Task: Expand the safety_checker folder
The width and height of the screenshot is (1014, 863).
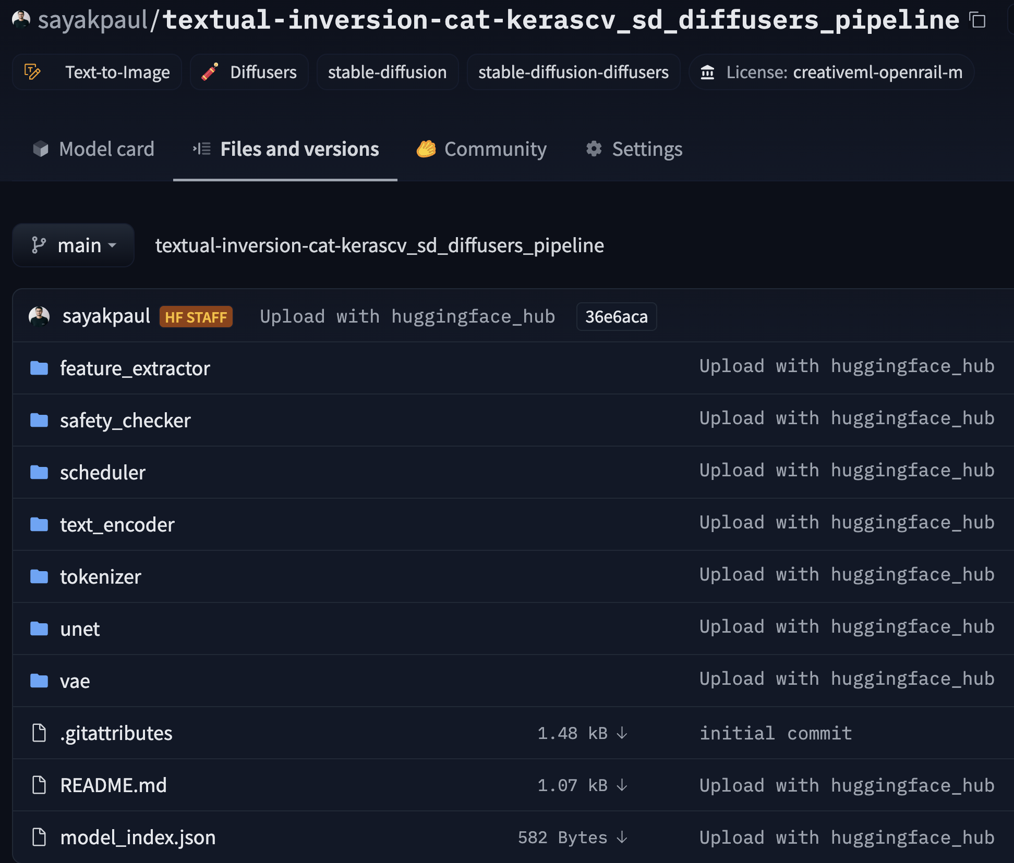Action: [x=125, y=420]
